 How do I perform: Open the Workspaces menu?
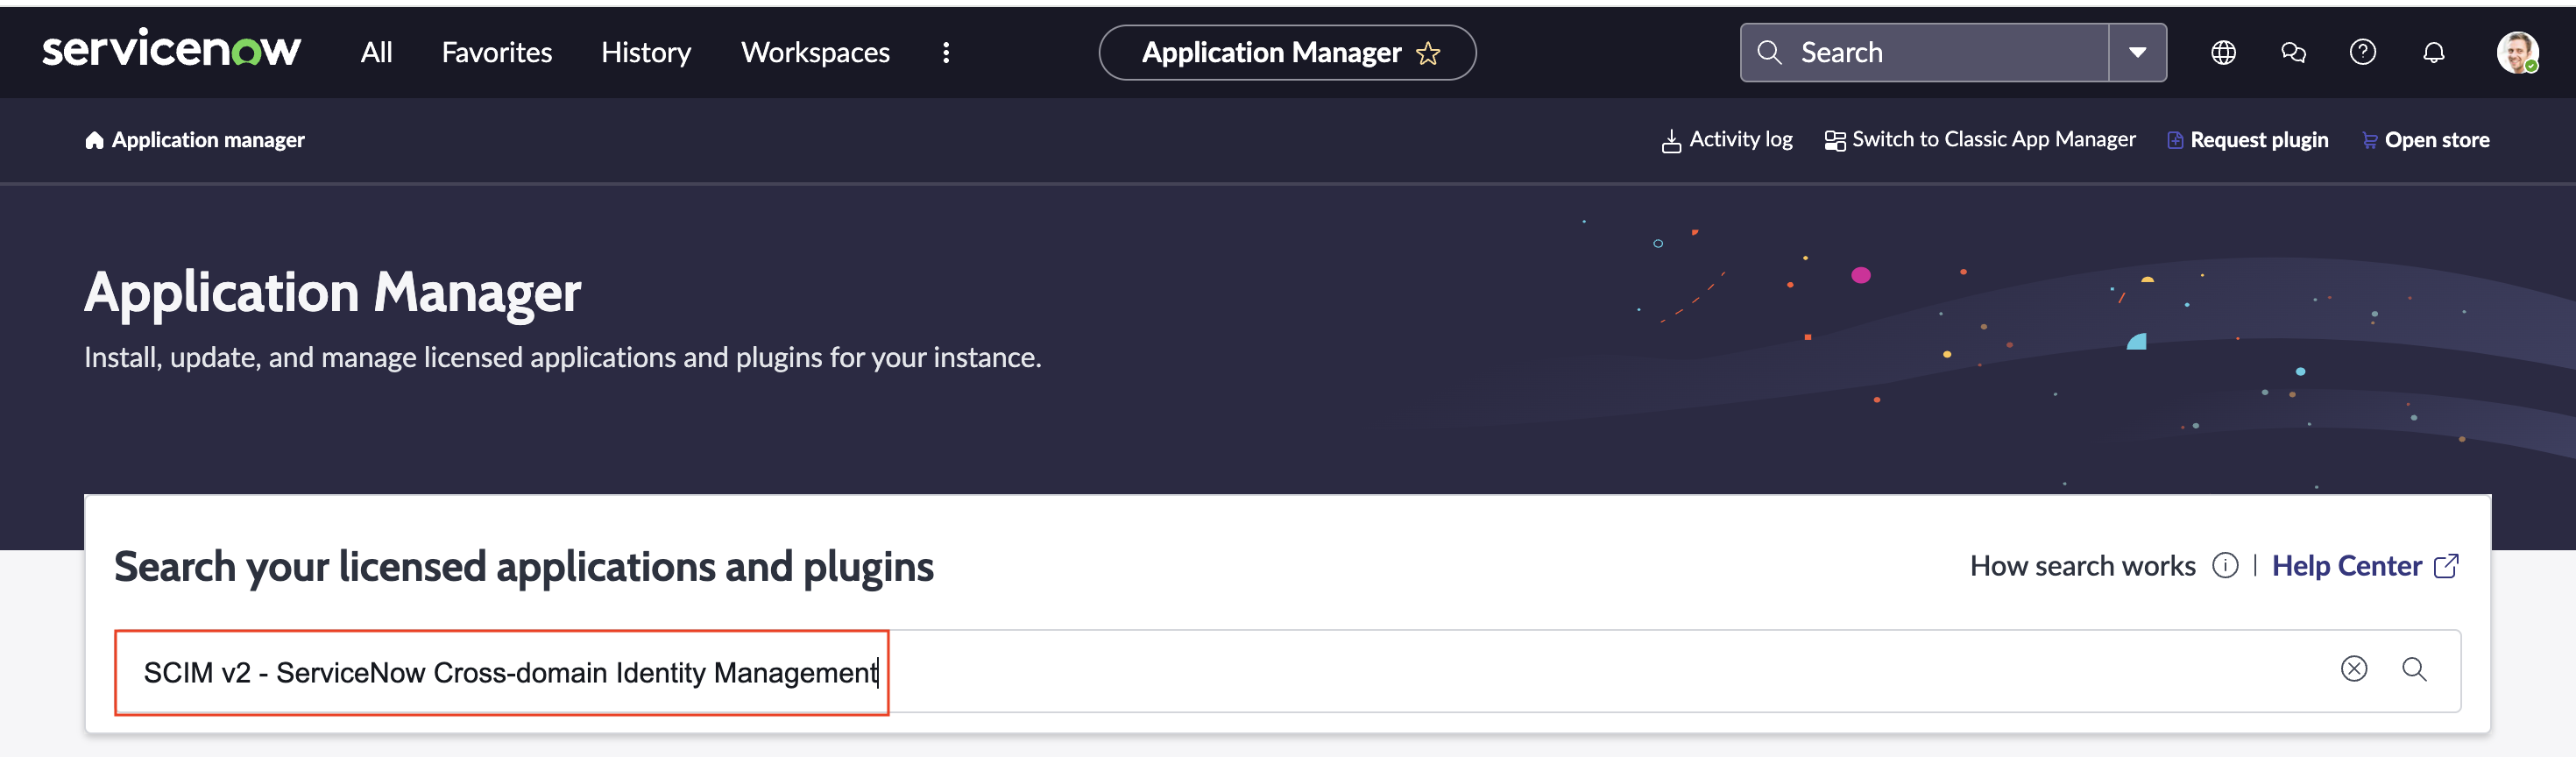[x=814, y=52]
